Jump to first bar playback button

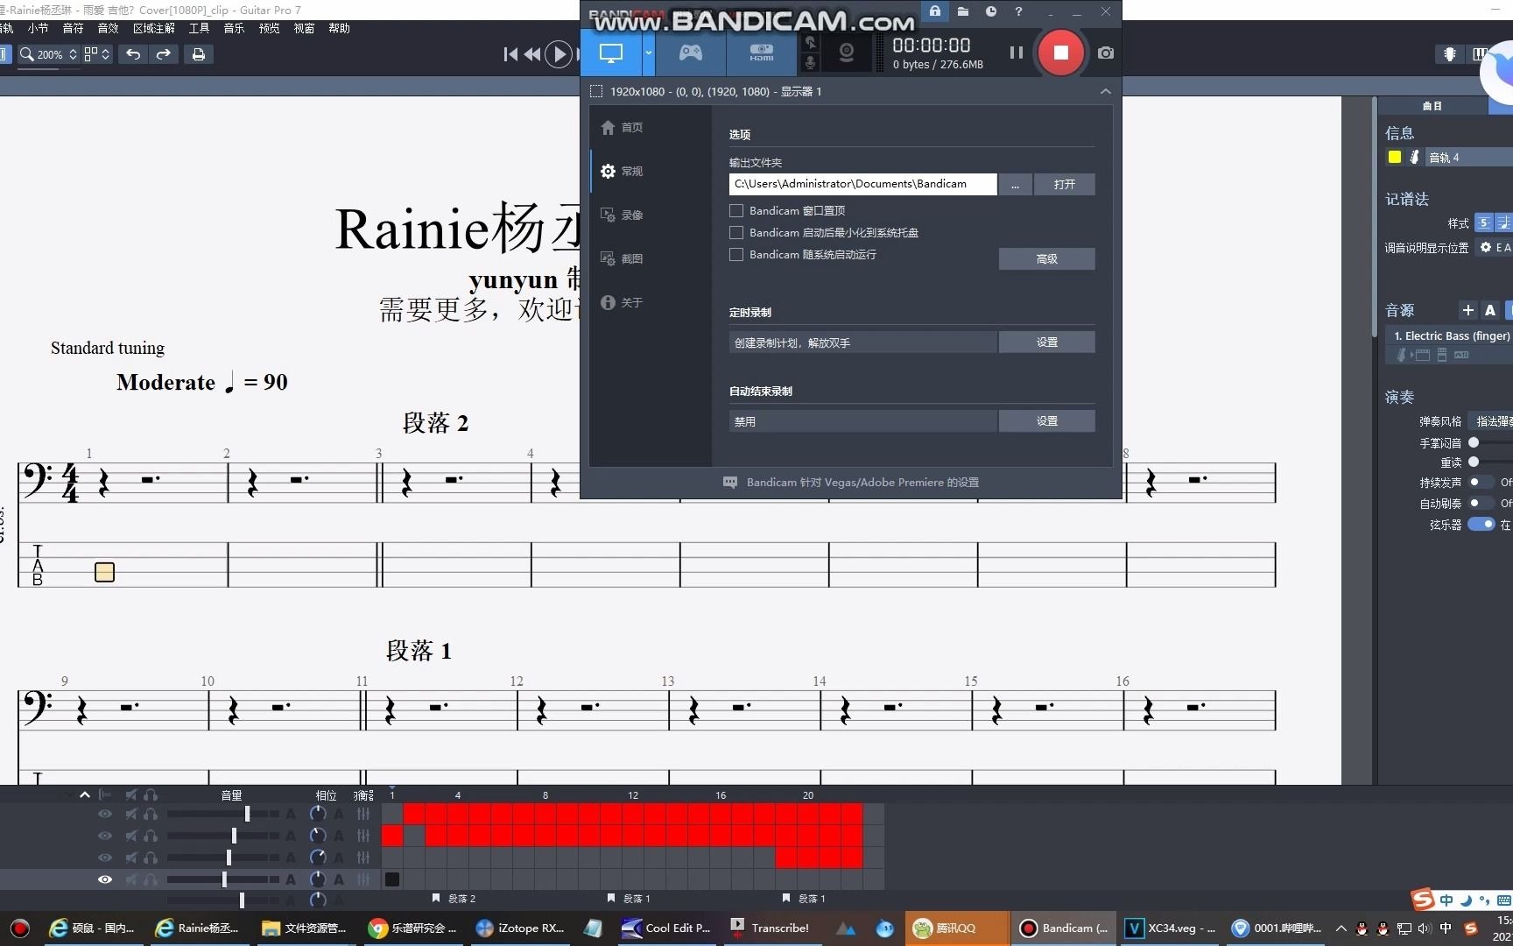510,54
